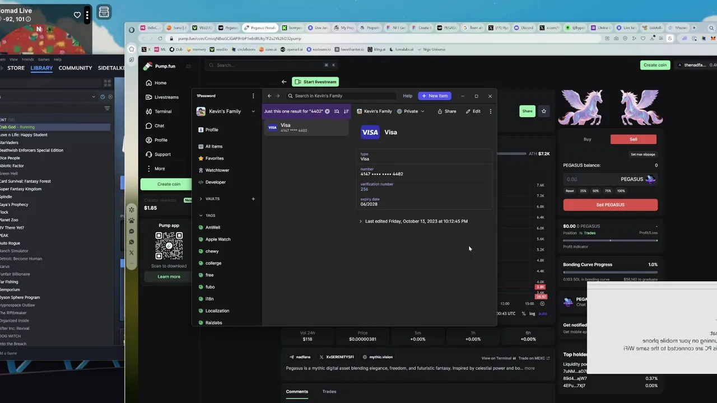
Task: Open All Items in 1Password sidebar
Action: point(213,147)
